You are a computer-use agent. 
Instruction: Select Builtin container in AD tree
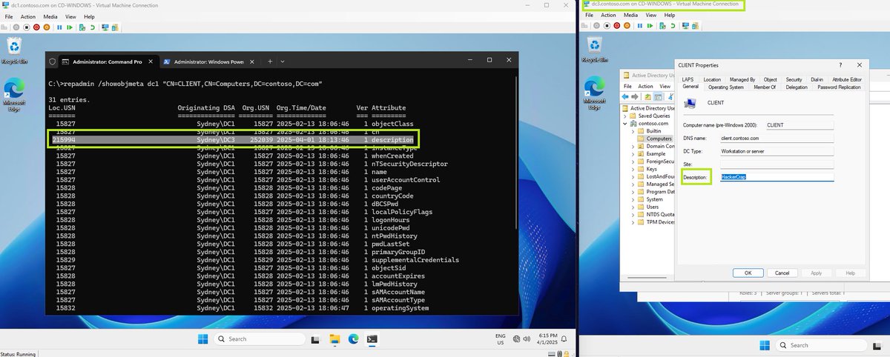653,131
